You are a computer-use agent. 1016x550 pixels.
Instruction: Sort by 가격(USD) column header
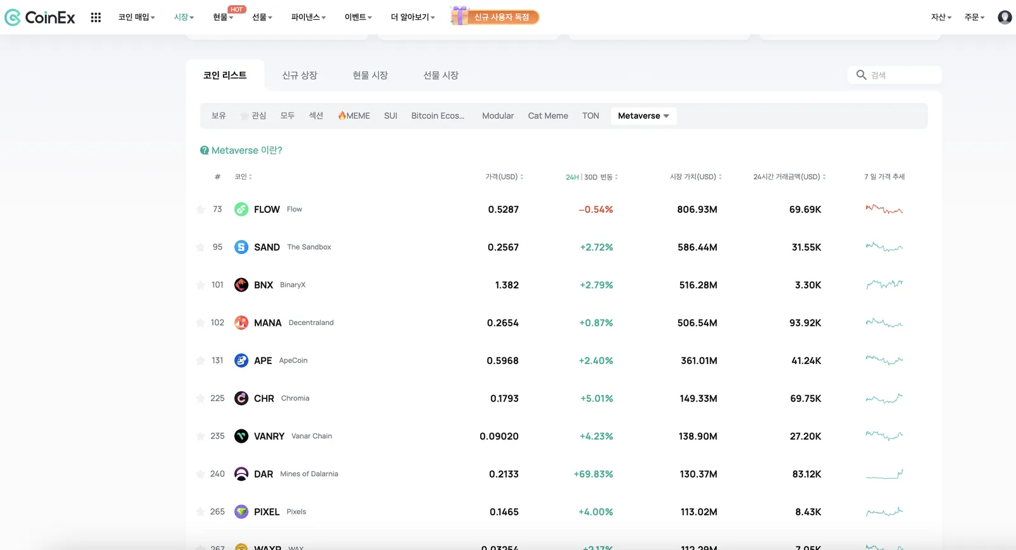(x=504, y=177)
